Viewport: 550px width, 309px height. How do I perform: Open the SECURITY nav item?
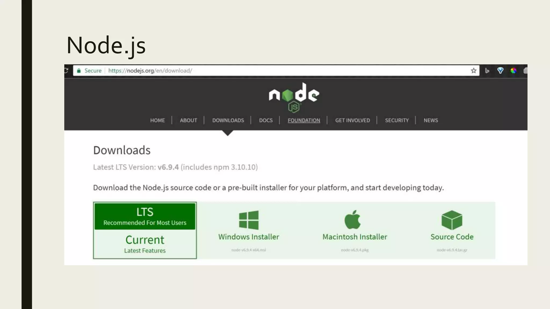click(397, 120)
